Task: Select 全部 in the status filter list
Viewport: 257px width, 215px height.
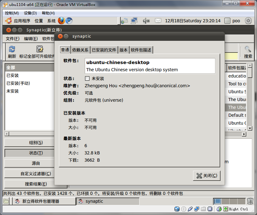Action: [30, 67]
